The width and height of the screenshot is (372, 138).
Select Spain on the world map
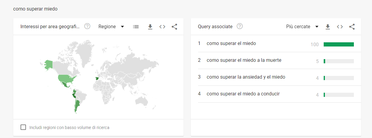97,79
